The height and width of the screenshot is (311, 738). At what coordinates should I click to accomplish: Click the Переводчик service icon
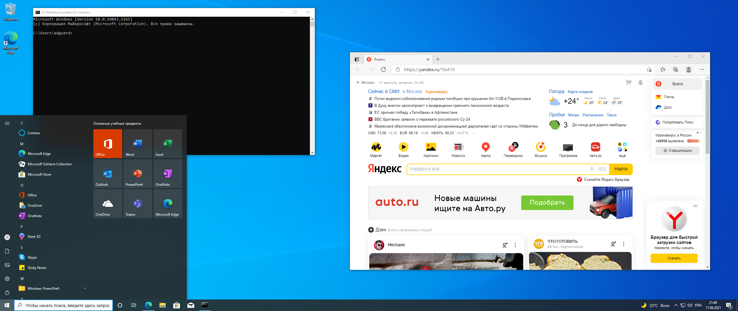(513, 147)
